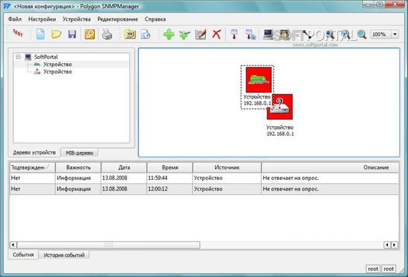Image resolution: width=408 pixels, height=277 pixels.
Task: Click the first root status bar field
Action: [373, 269]
